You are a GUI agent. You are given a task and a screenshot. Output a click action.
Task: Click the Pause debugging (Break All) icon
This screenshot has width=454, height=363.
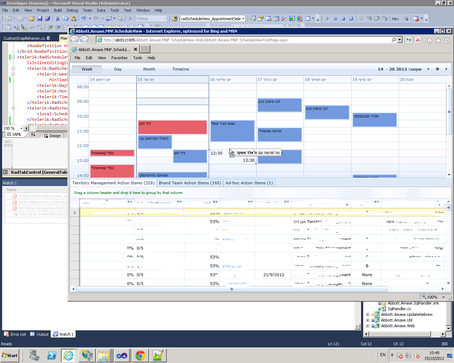click(335, 18)
